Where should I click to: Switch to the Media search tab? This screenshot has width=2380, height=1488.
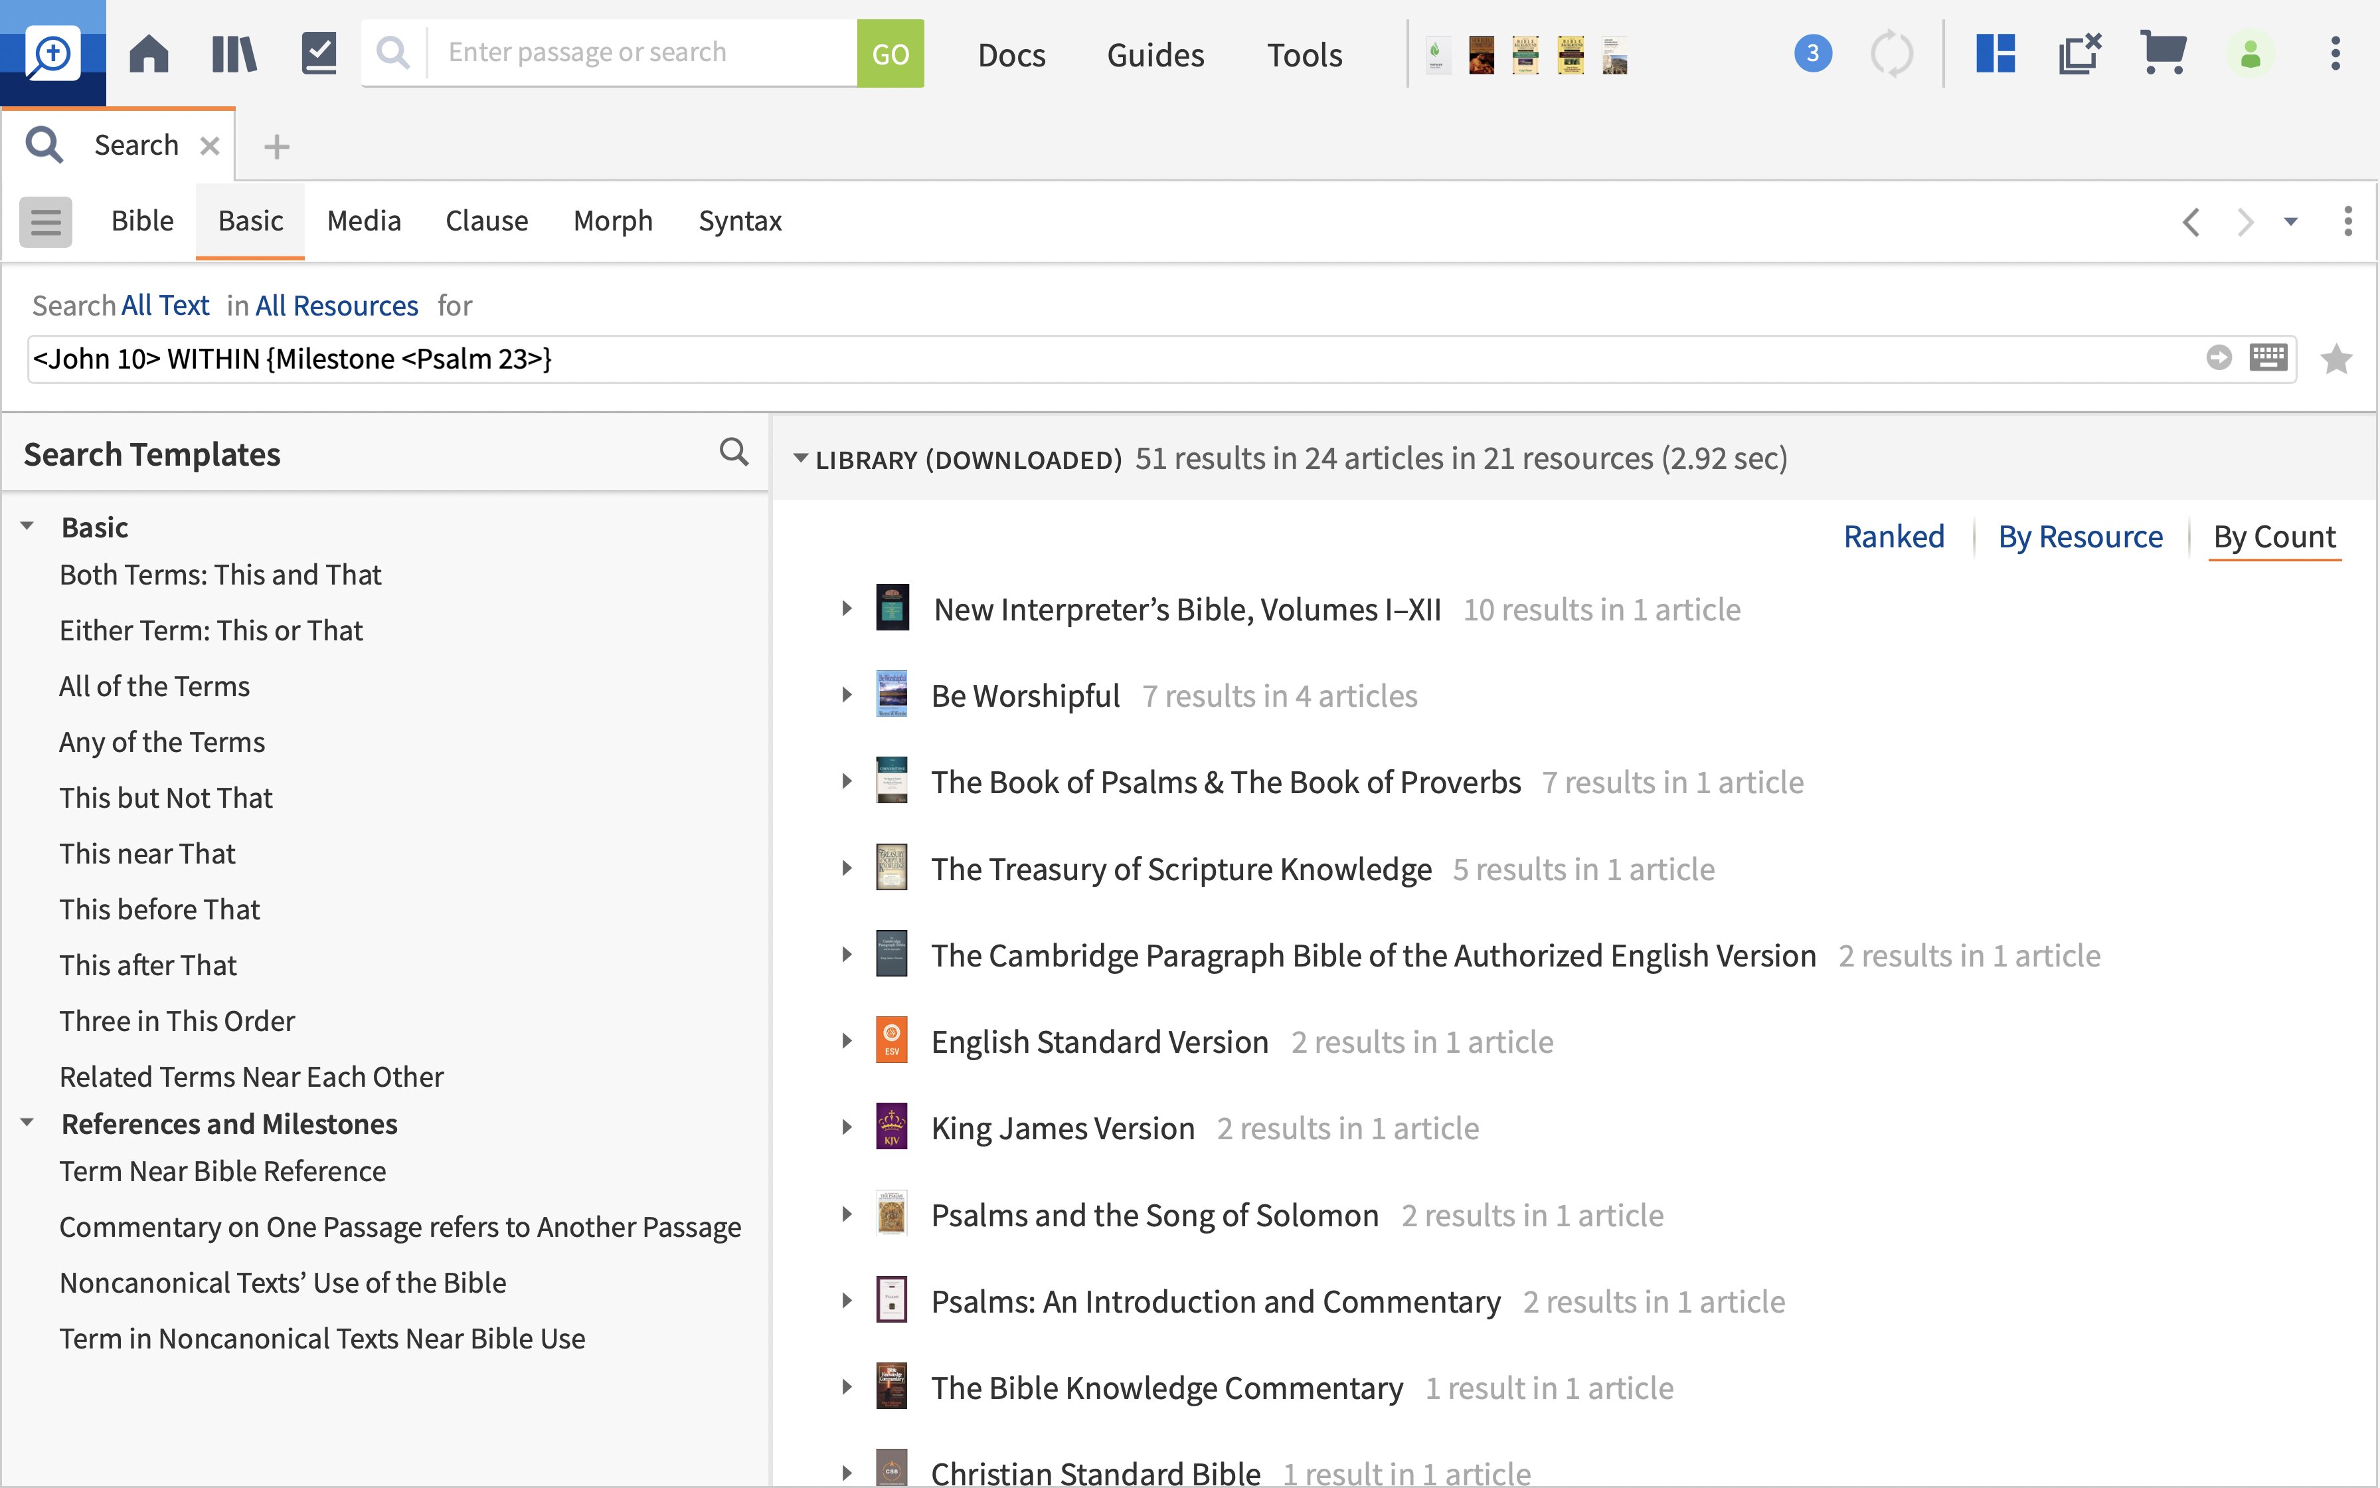[x=364, y=221]
